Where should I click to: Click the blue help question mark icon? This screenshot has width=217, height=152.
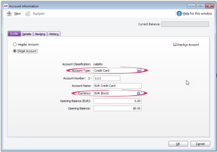point(179,14)
